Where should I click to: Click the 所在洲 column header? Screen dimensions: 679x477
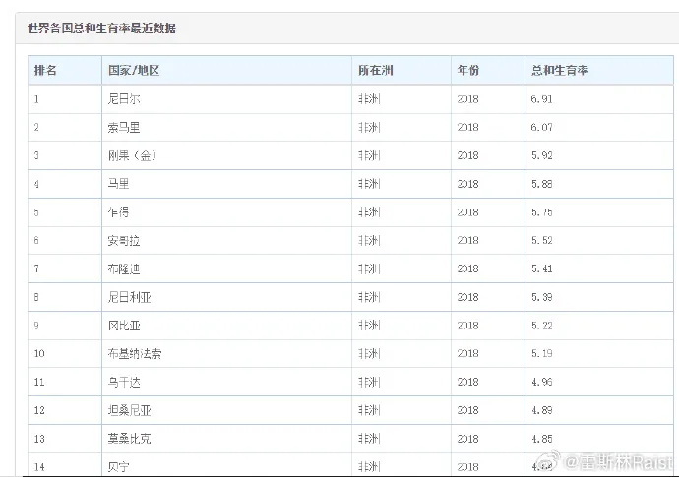[x=374, y=71]
